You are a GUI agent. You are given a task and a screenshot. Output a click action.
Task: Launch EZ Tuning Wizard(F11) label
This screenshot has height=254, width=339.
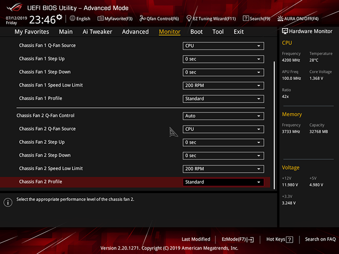(x=214, y=19)
